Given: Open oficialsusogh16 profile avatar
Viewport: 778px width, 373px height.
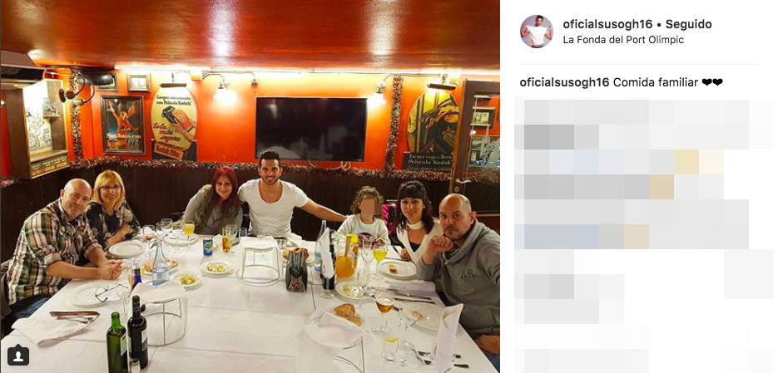Looking at the screenshot, I should click(537, 32).
